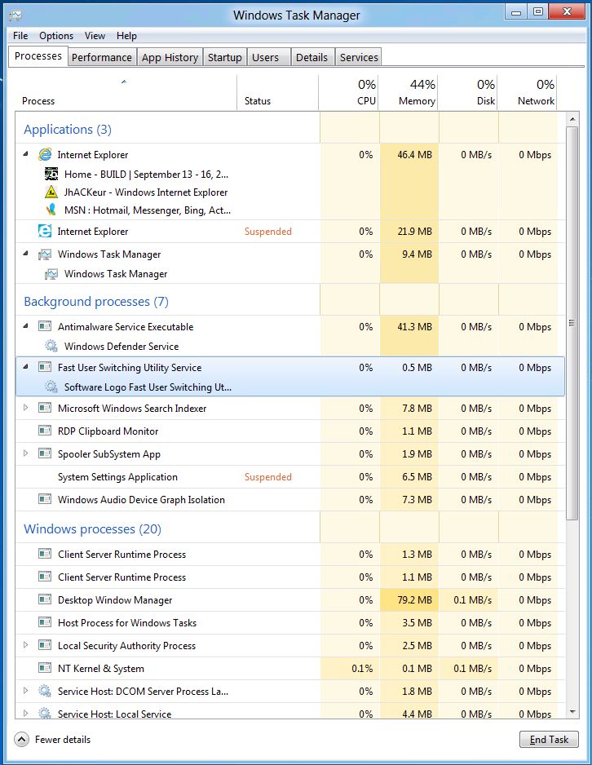Click the Fast User Switching Utility Service icon
Screen dimensions: 592x765
coord(45,367)
